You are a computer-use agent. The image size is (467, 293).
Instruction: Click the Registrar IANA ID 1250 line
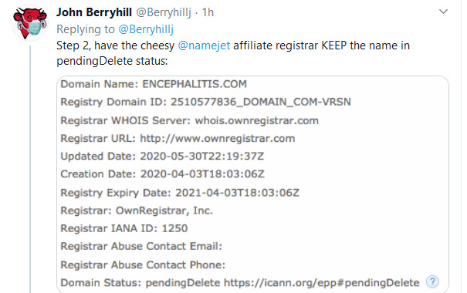[x=124, y=228]
